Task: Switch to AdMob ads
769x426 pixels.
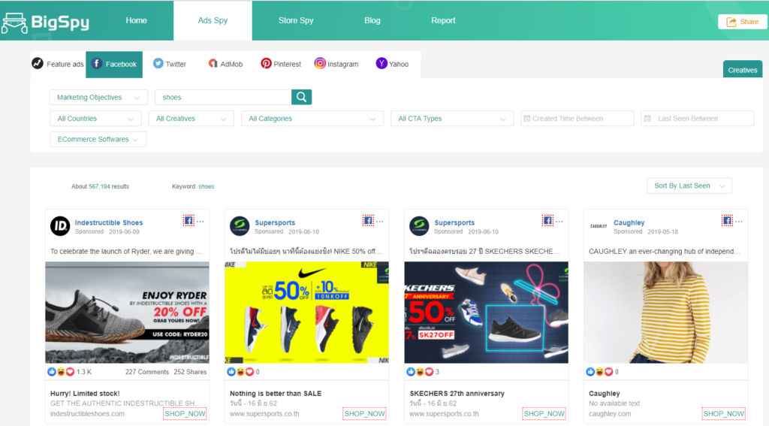Action: coord(225,64)
